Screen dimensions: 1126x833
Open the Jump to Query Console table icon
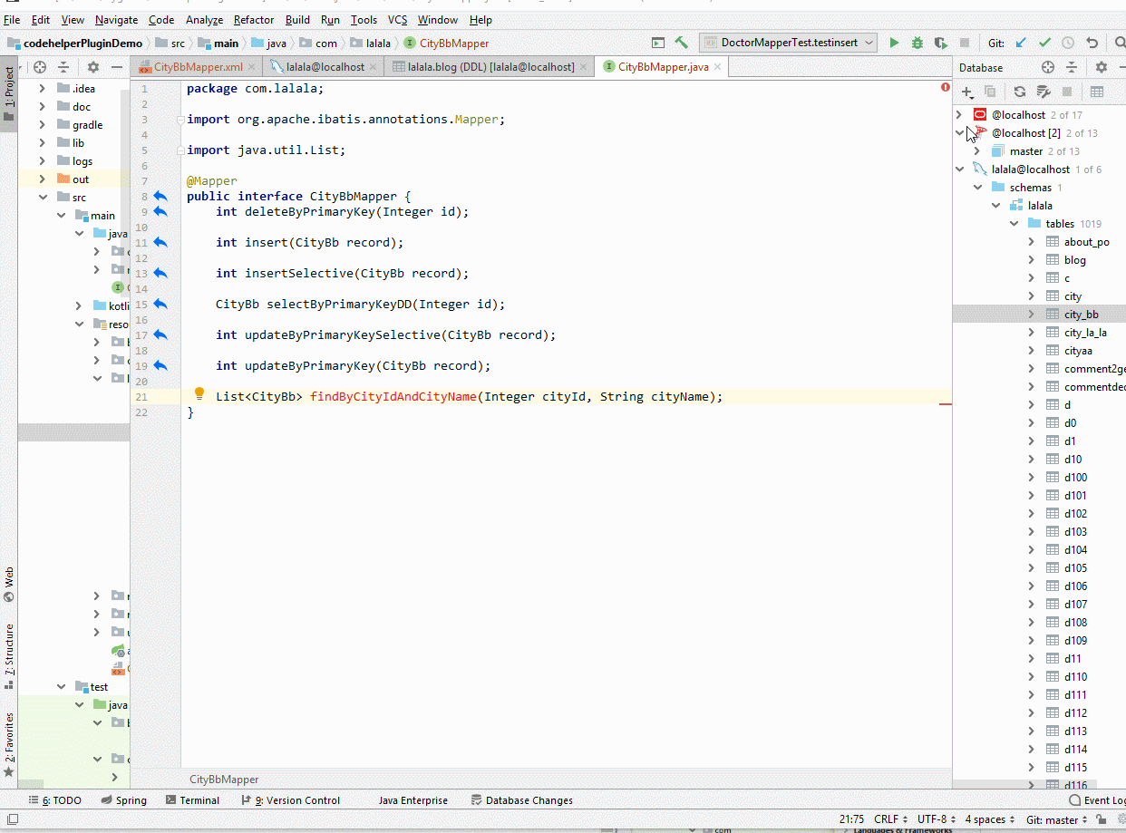pos(1099,92)
